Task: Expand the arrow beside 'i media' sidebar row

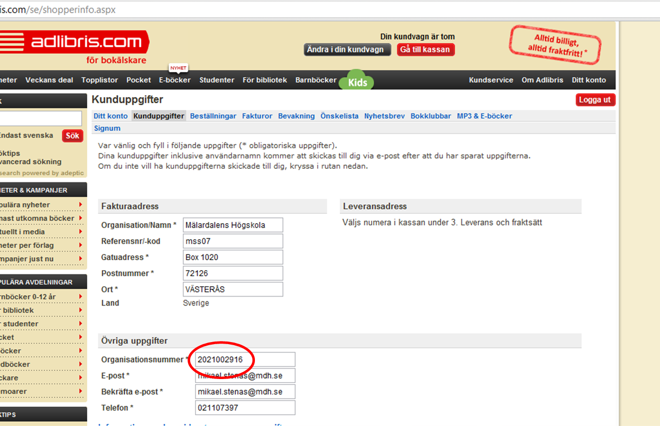Action: pos(80,232)
